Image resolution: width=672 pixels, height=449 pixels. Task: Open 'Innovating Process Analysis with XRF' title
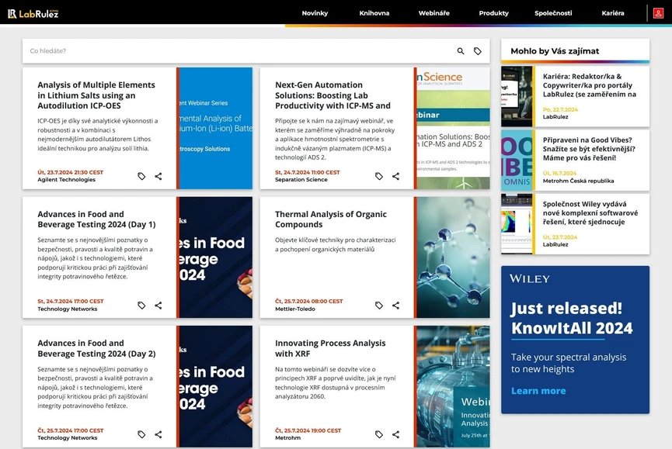pos(330,348)
